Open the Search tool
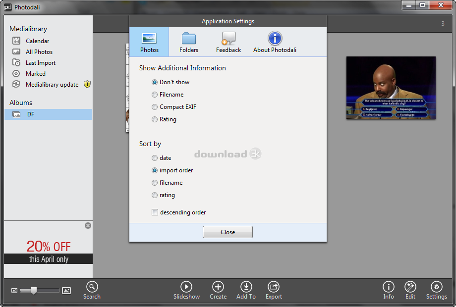 click(x=92, y=290)
